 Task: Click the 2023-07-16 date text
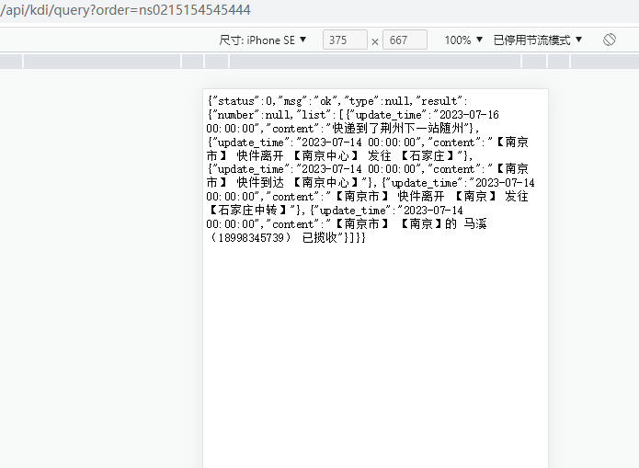coord(469,115)
